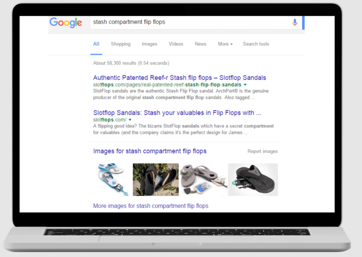The width and height of the screenshot is (362, 257).
Task: Click the Google logo
Action: pyautogui.click(x=66, y=22)
